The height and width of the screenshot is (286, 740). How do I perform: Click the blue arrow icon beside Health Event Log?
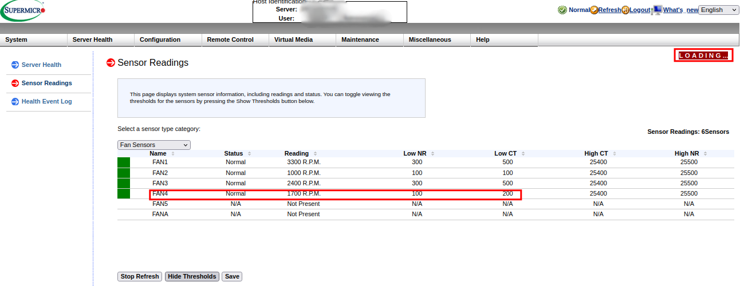(x=15, y=101)
